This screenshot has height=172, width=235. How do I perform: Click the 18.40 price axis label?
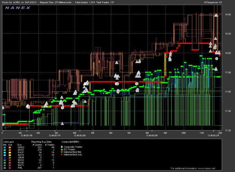pos(228,14)
